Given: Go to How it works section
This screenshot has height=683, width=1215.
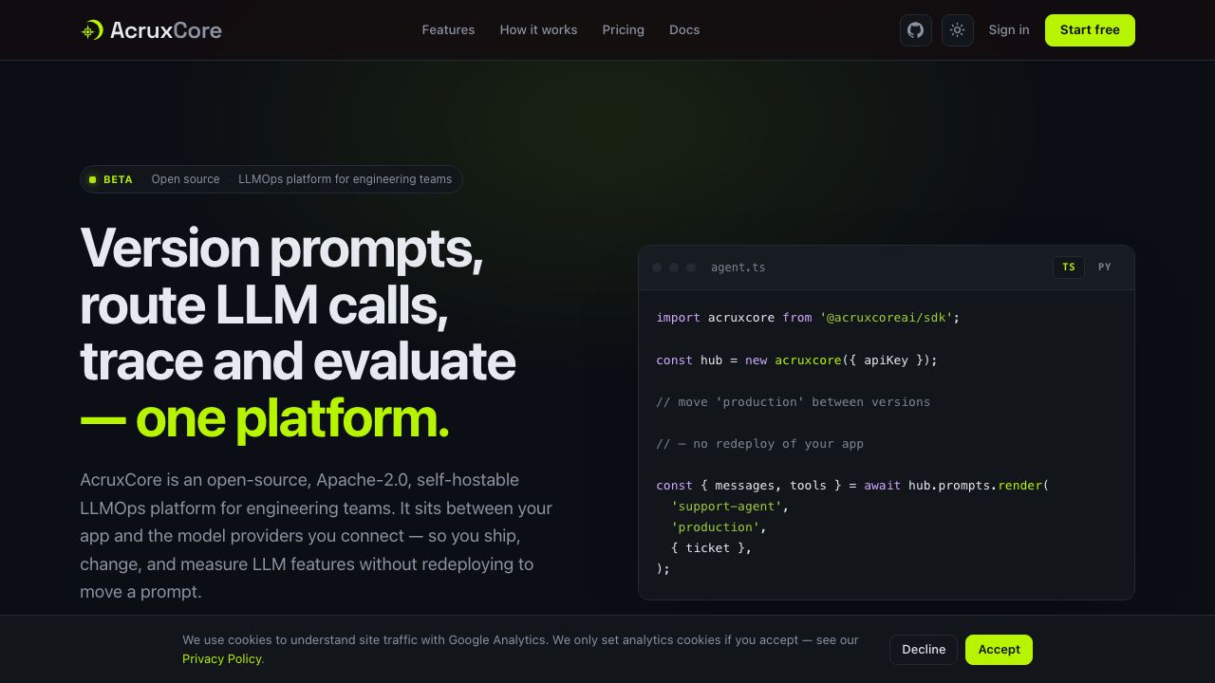Looking at the screenshot, I should click(538, 30).
